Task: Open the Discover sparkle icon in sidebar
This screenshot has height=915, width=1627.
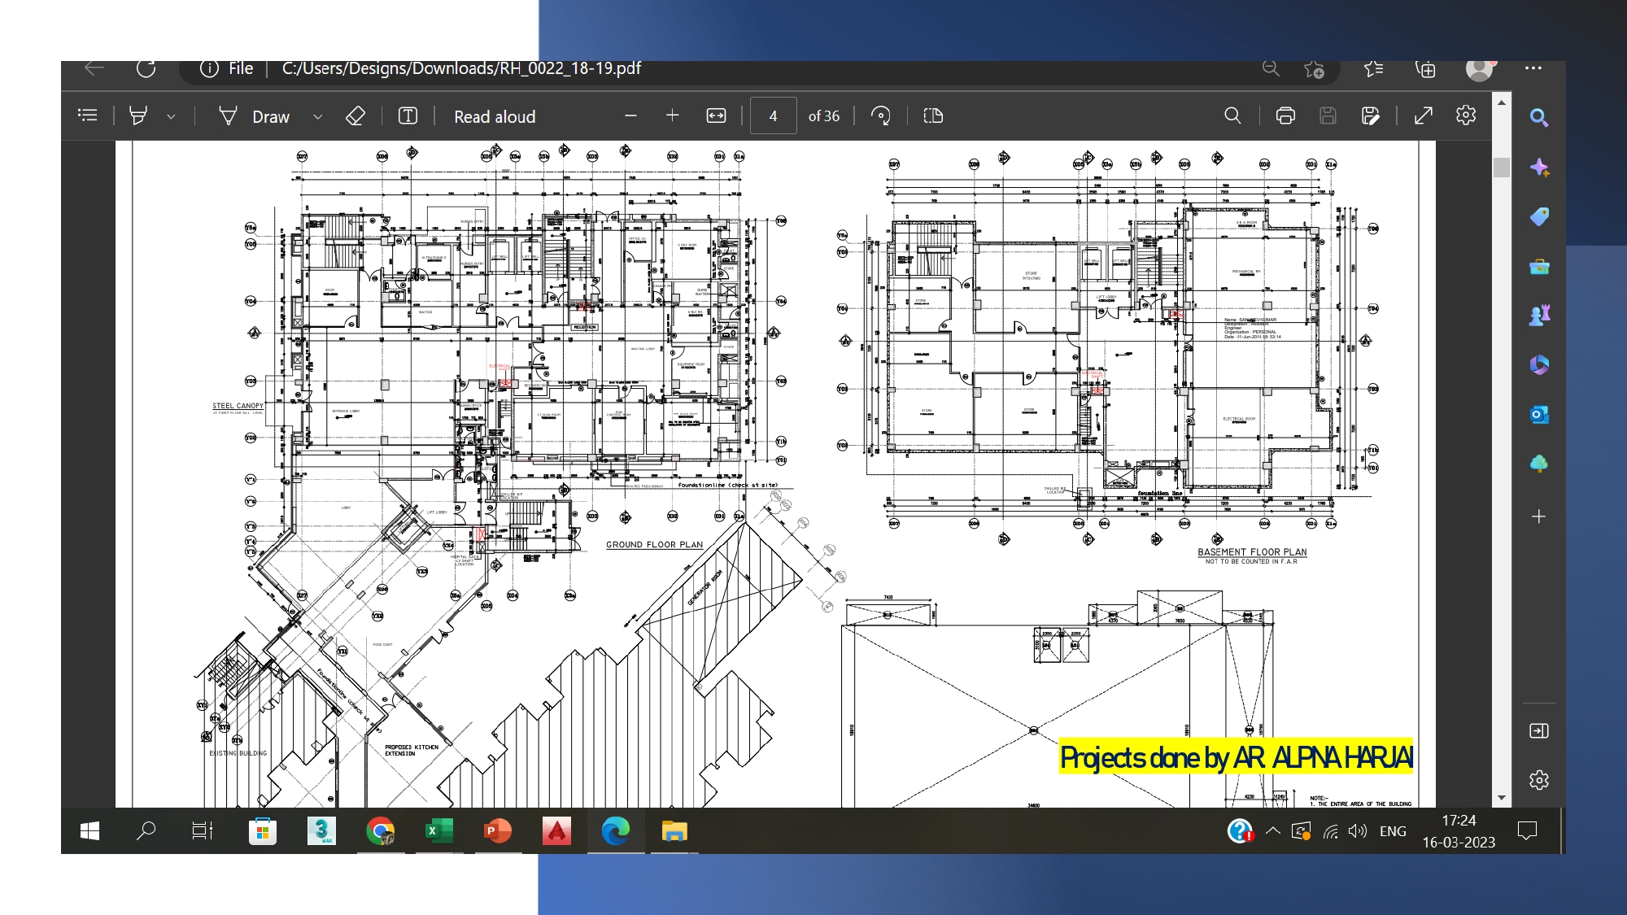Action: coord(1539,168)
